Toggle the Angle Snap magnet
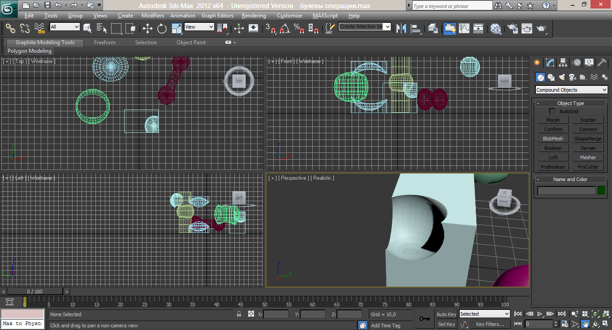This screenshot has height=330, width=612. tap(284, 28)
